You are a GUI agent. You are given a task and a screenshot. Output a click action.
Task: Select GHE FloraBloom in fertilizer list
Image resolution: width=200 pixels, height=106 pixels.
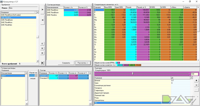click(x=18, y=20)
